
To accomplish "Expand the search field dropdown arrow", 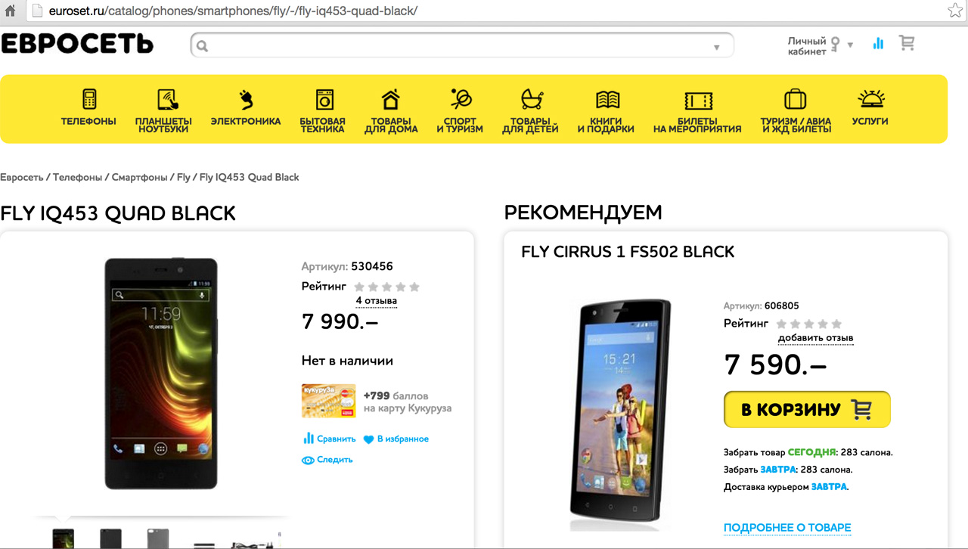I will point(717,48).
